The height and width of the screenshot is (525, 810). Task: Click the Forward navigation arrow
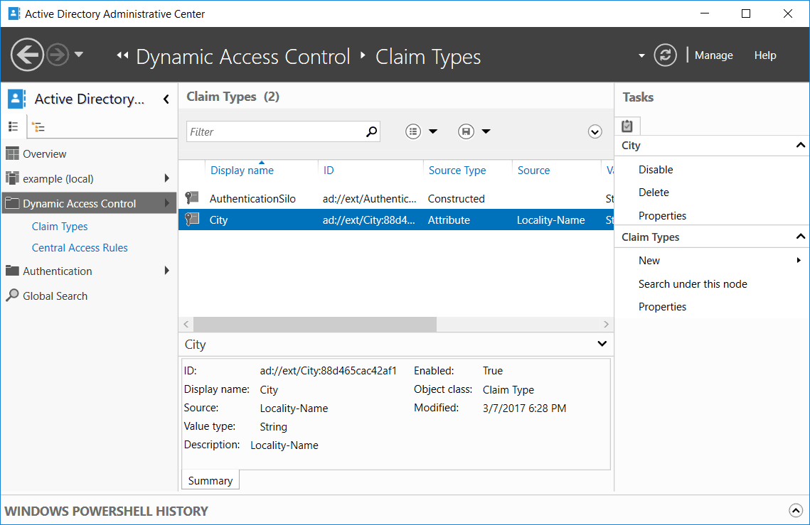(x=58, y=54)
